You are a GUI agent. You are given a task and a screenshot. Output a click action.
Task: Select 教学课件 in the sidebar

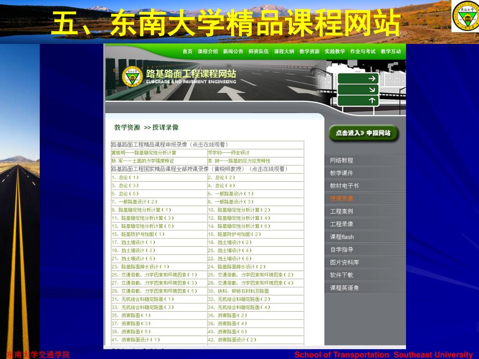click(341, 173)
